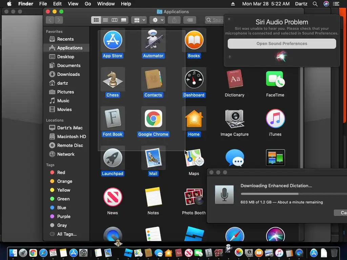The height and width of the screenshot is (260, 347).
Task: Select the Dictionary app icon
Action: [x=234, y=79]
